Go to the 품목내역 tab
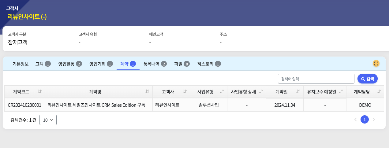Image resolution: width=389 pixels, height=148 pixels. click(x=155, y=64)
